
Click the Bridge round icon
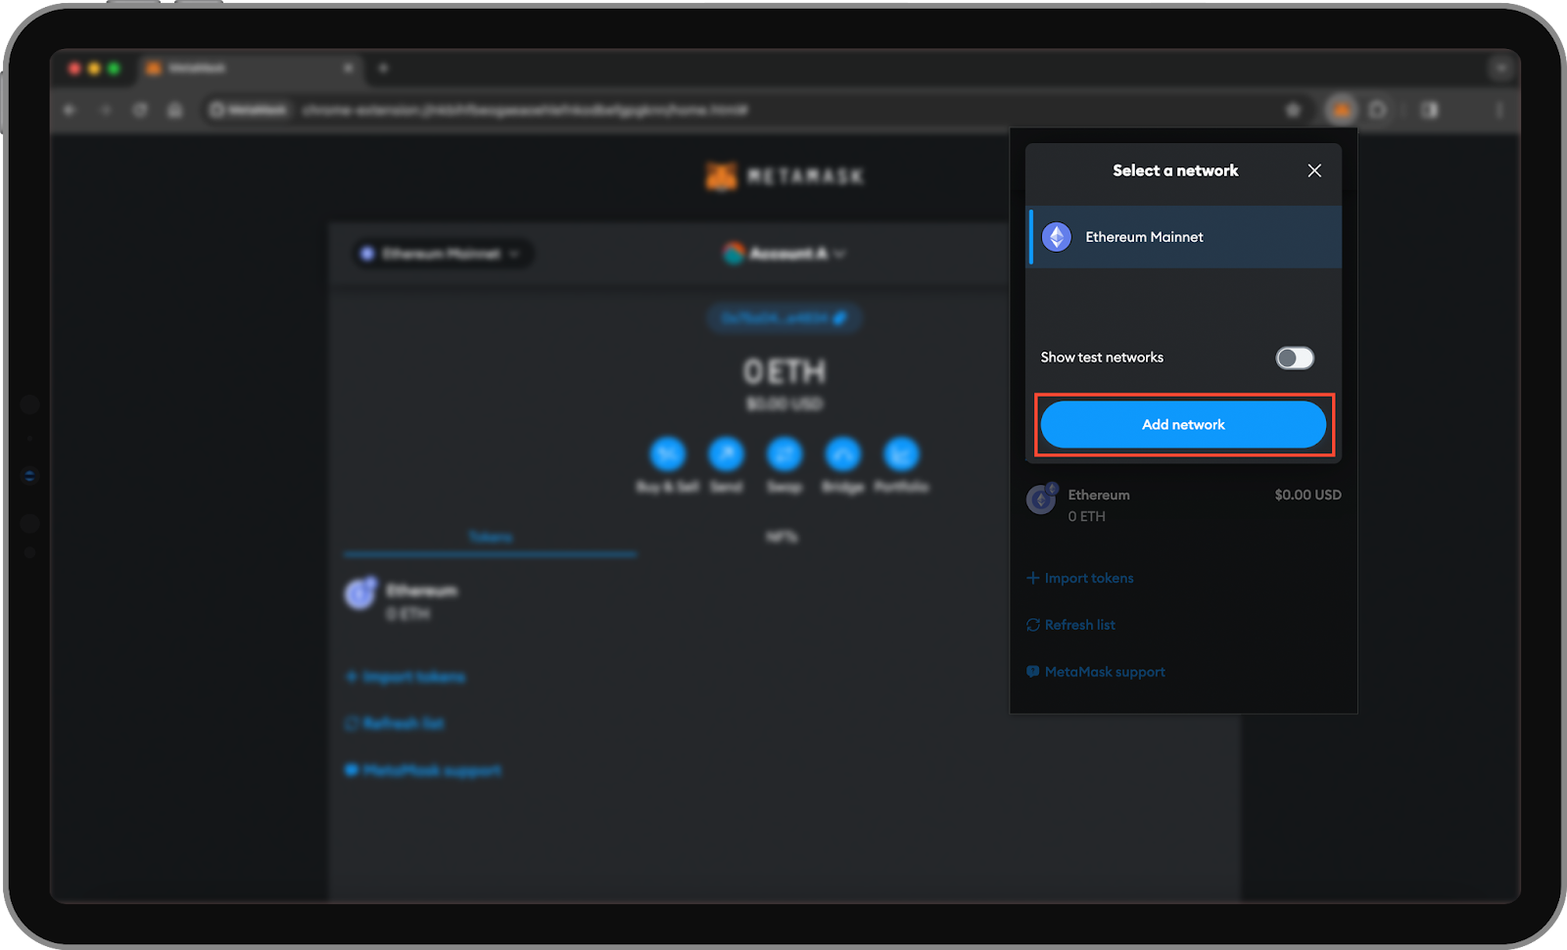point(843,454)
